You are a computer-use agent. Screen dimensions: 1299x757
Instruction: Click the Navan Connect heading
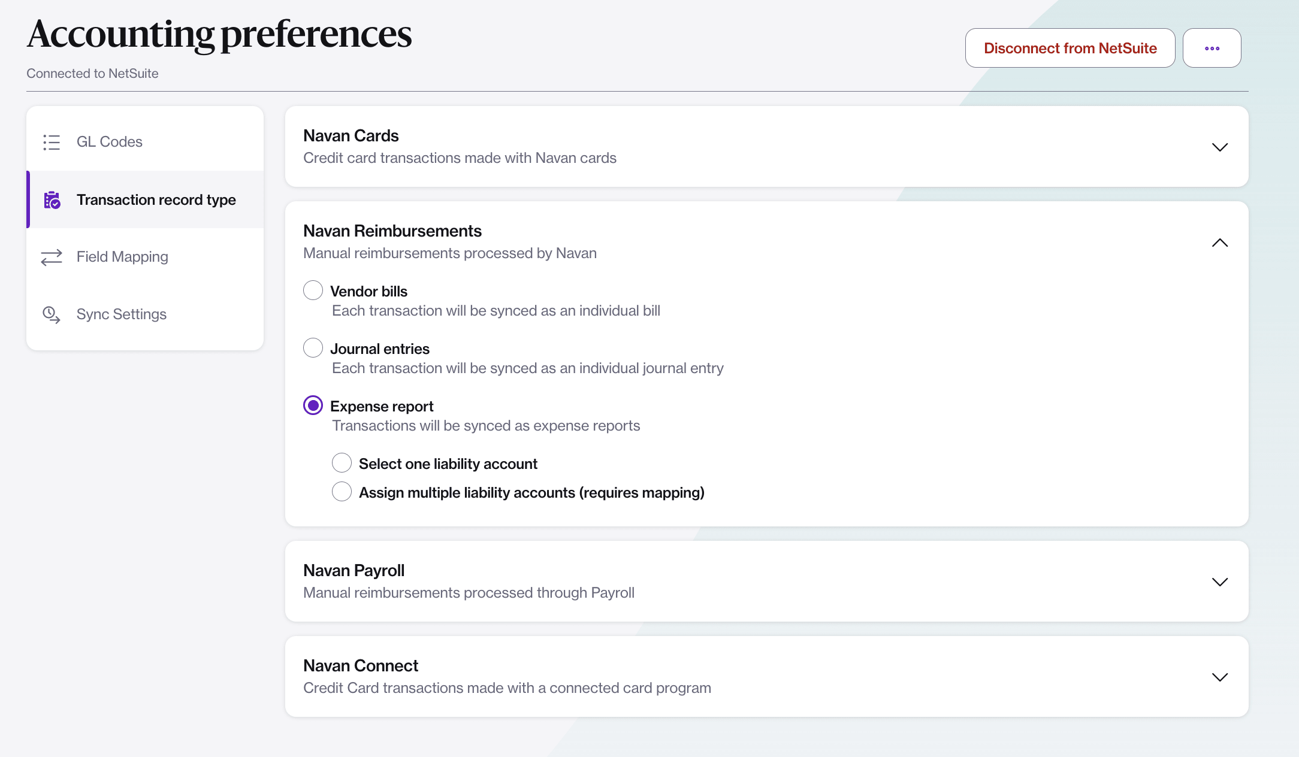pos(361,665)
